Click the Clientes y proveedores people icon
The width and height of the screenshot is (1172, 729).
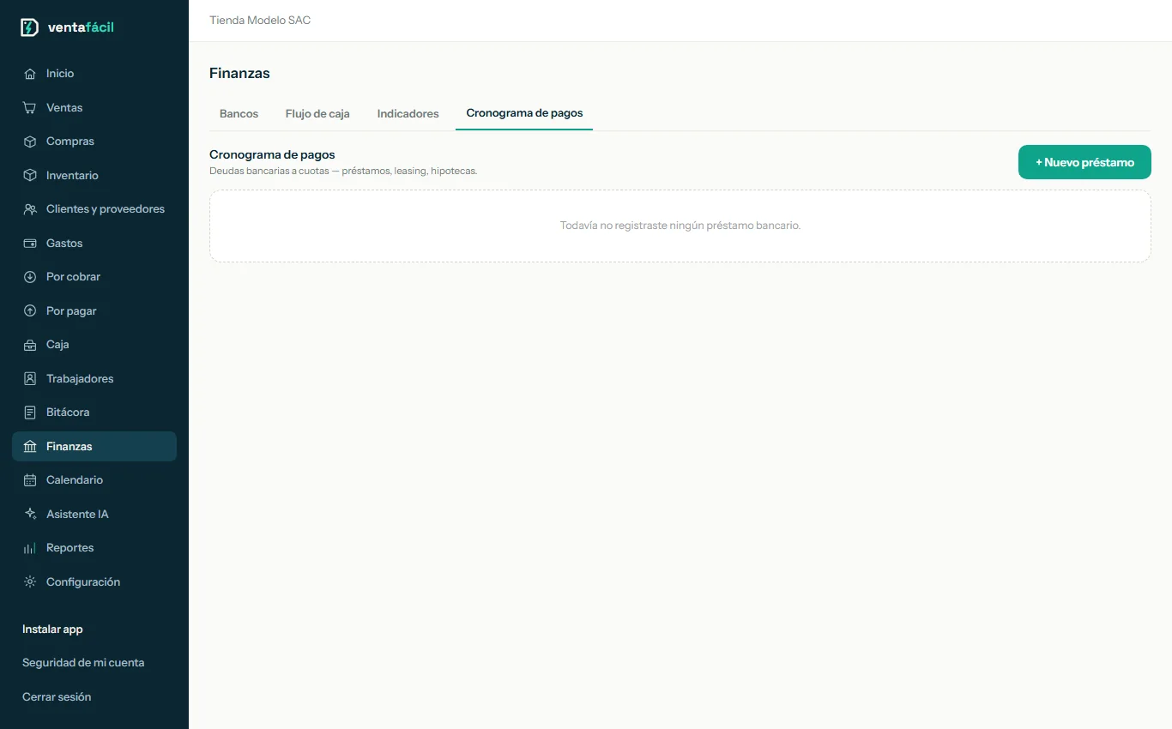coord(30,209)
